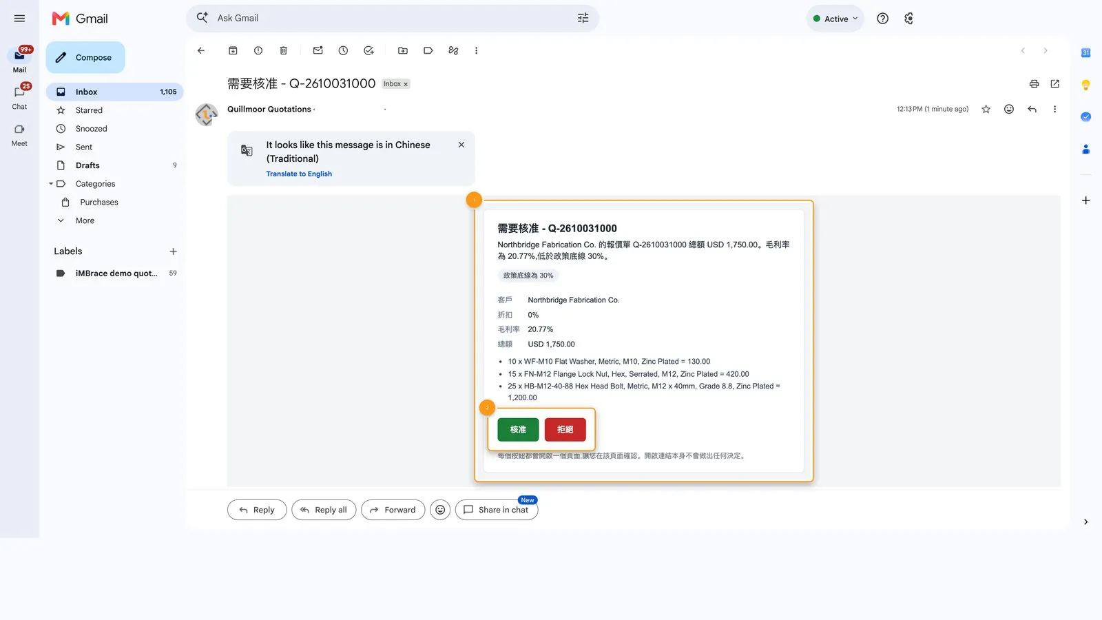
Task: Mark email as unread
Action: (x=318, y=50)
